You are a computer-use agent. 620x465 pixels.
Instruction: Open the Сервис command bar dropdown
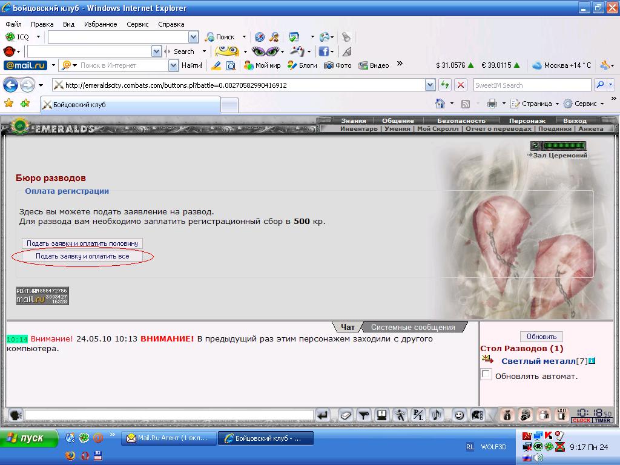click(584, 104)
